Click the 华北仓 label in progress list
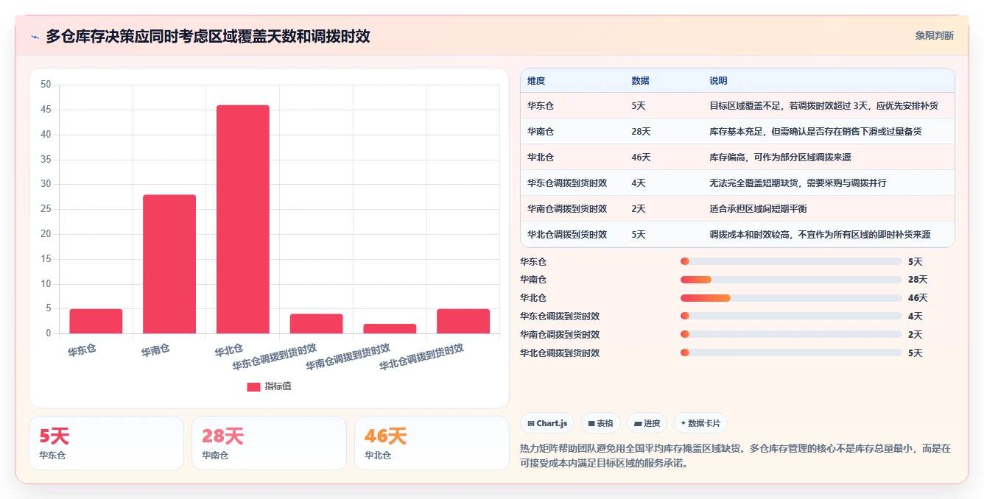Viewport: 984px width, 499px height. point(533,298)
